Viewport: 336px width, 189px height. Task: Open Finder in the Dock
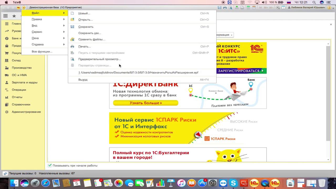pos(14,183)
